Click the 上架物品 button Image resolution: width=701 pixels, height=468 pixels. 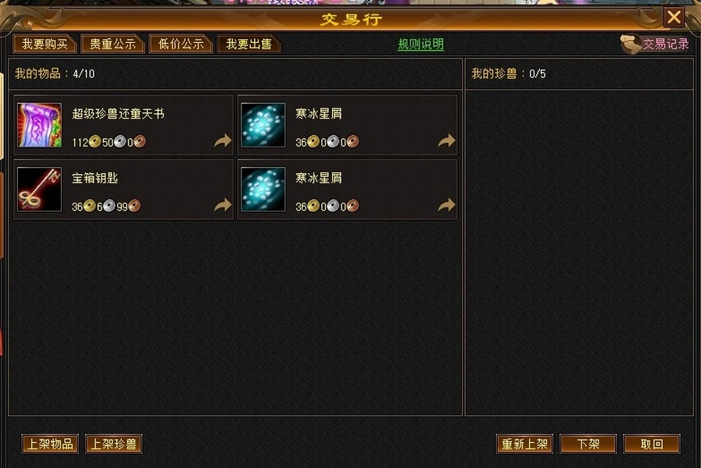point(50,444)
